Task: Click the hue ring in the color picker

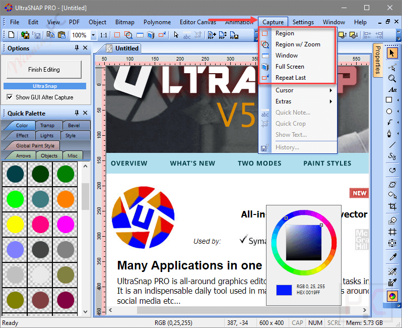Action: tap(304, 212)
